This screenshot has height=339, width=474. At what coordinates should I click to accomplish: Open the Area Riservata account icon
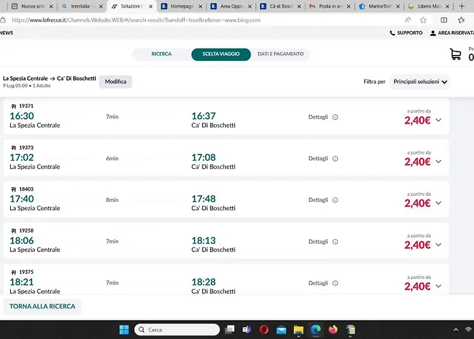tap(433, 33)
